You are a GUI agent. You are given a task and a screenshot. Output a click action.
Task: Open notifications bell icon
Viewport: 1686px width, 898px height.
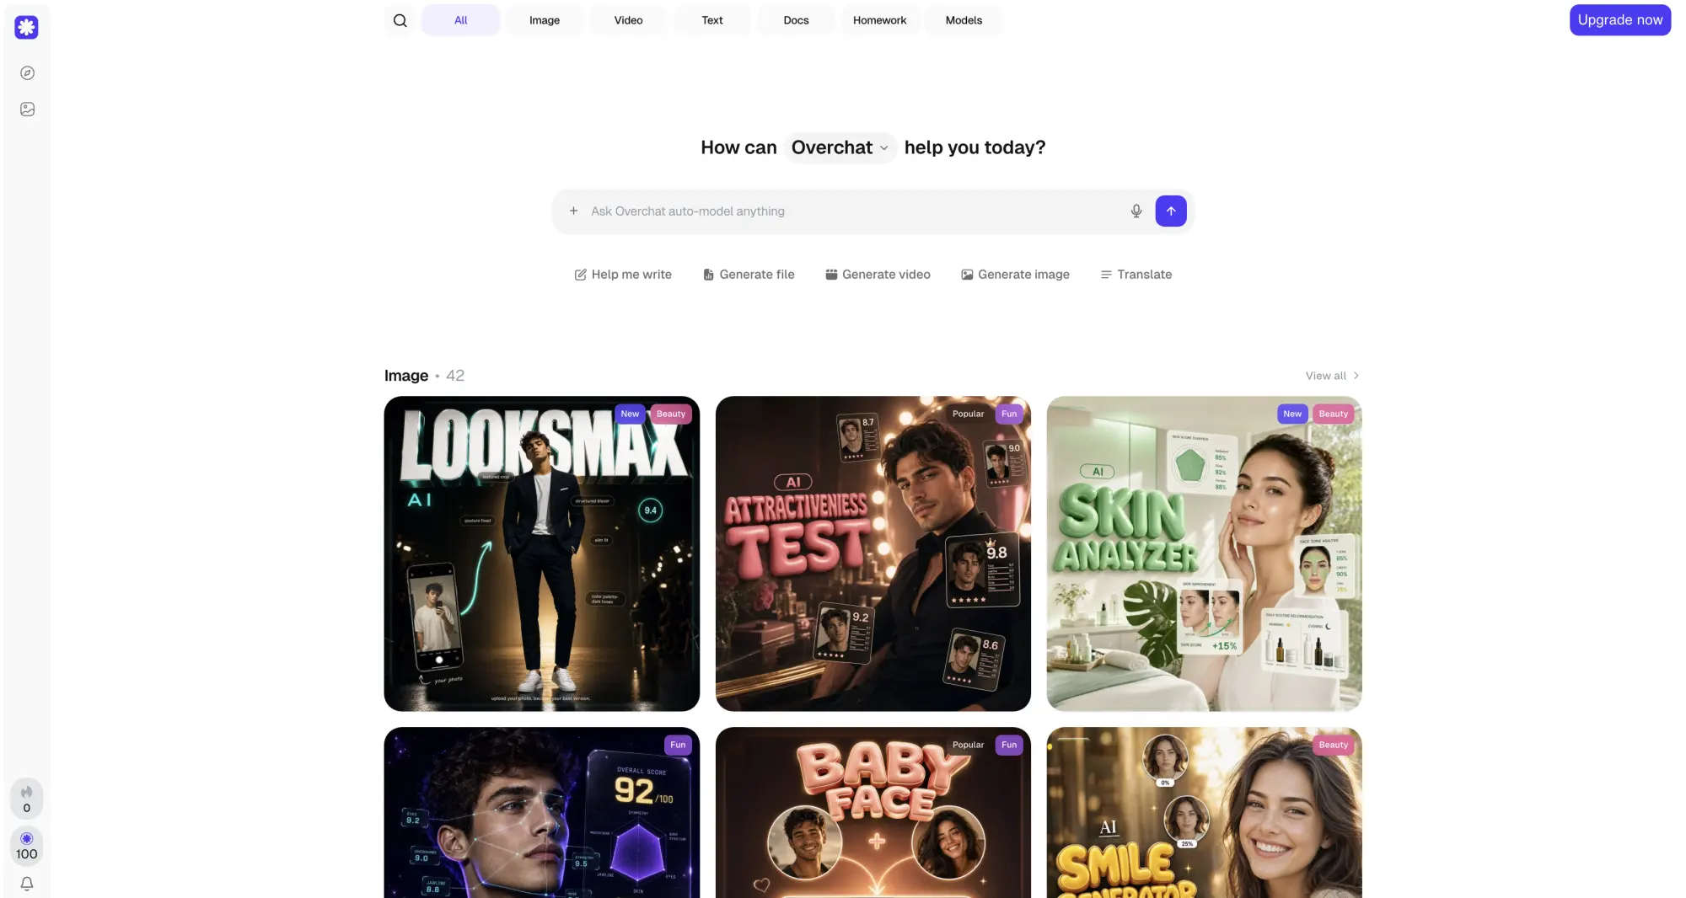tap(27, 884)
